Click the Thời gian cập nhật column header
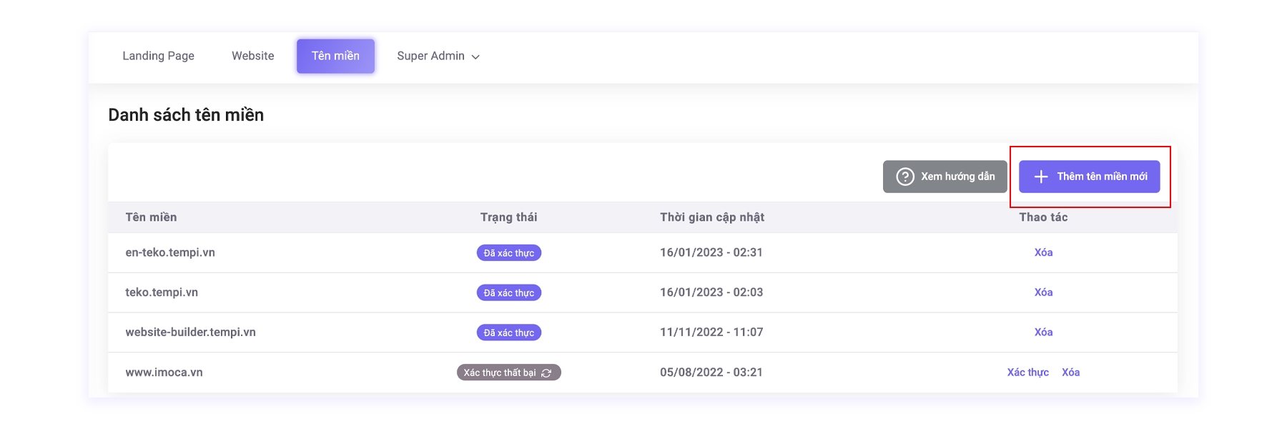The width and height of the screenshot is (1287, 429). pyautogui.click(x=711, y=217)
